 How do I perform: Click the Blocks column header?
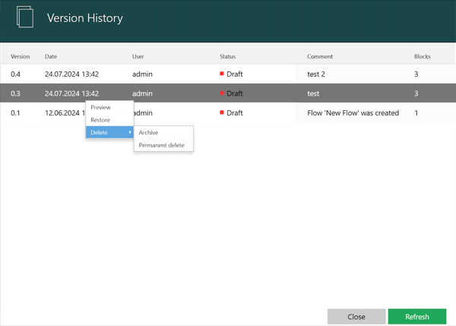click(x=423, y=56)
